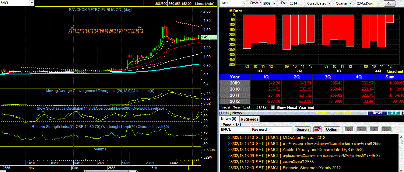Click the Year column header

tap(235, 77)
